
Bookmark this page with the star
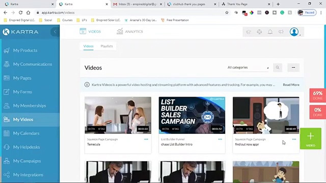click(227, 12)
